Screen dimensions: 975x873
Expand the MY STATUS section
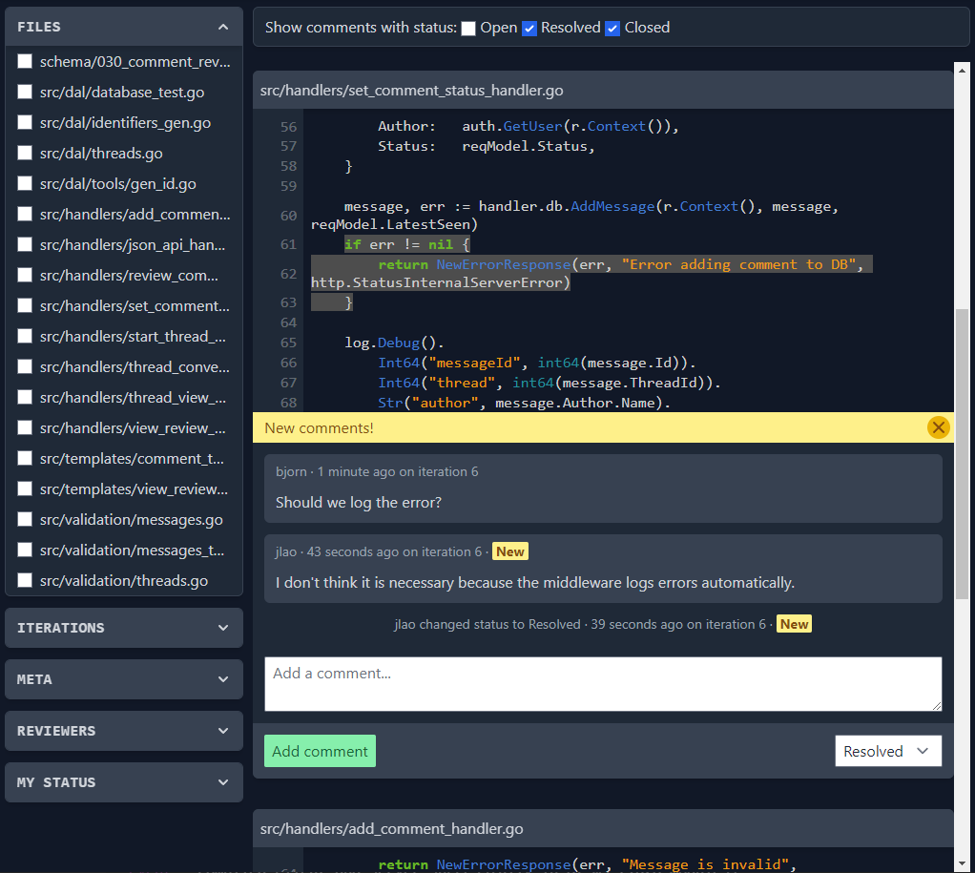123,782
